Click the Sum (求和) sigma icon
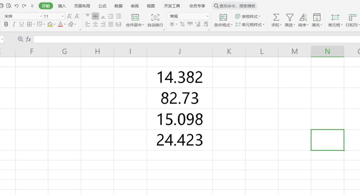 pos(276,18)
